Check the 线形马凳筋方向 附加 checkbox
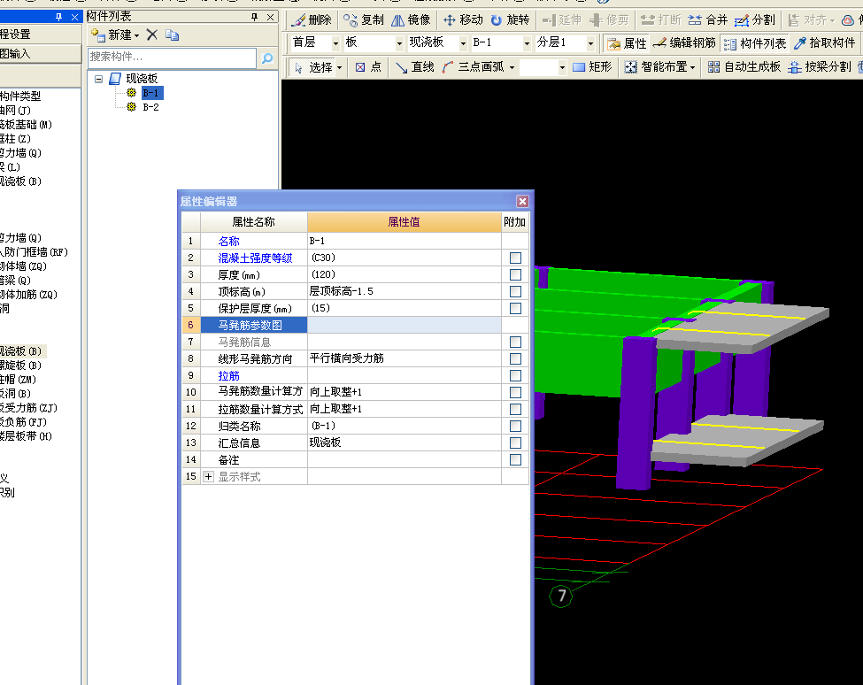Image resolution: width=863 pixels, height=685 pixels. pos(515,358)
